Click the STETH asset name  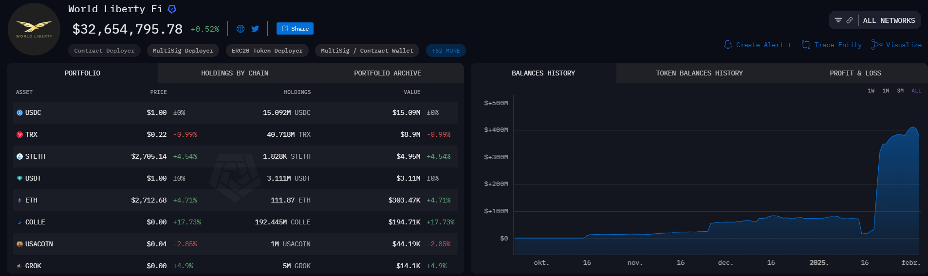coord(35,156)
